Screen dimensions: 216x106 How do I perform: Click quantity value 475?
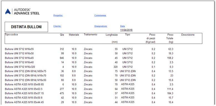tap(62, 93)
